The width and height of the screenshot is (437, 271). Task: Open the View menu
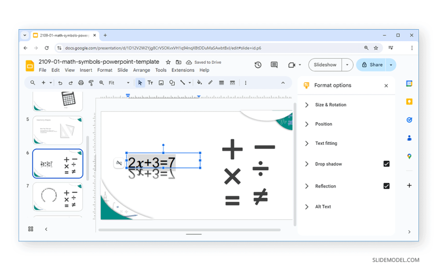(70, 70)
